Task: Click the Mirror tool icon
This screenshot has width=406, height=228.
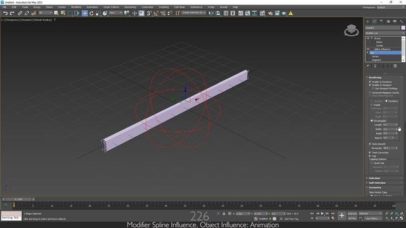Action: coord(211,13)
